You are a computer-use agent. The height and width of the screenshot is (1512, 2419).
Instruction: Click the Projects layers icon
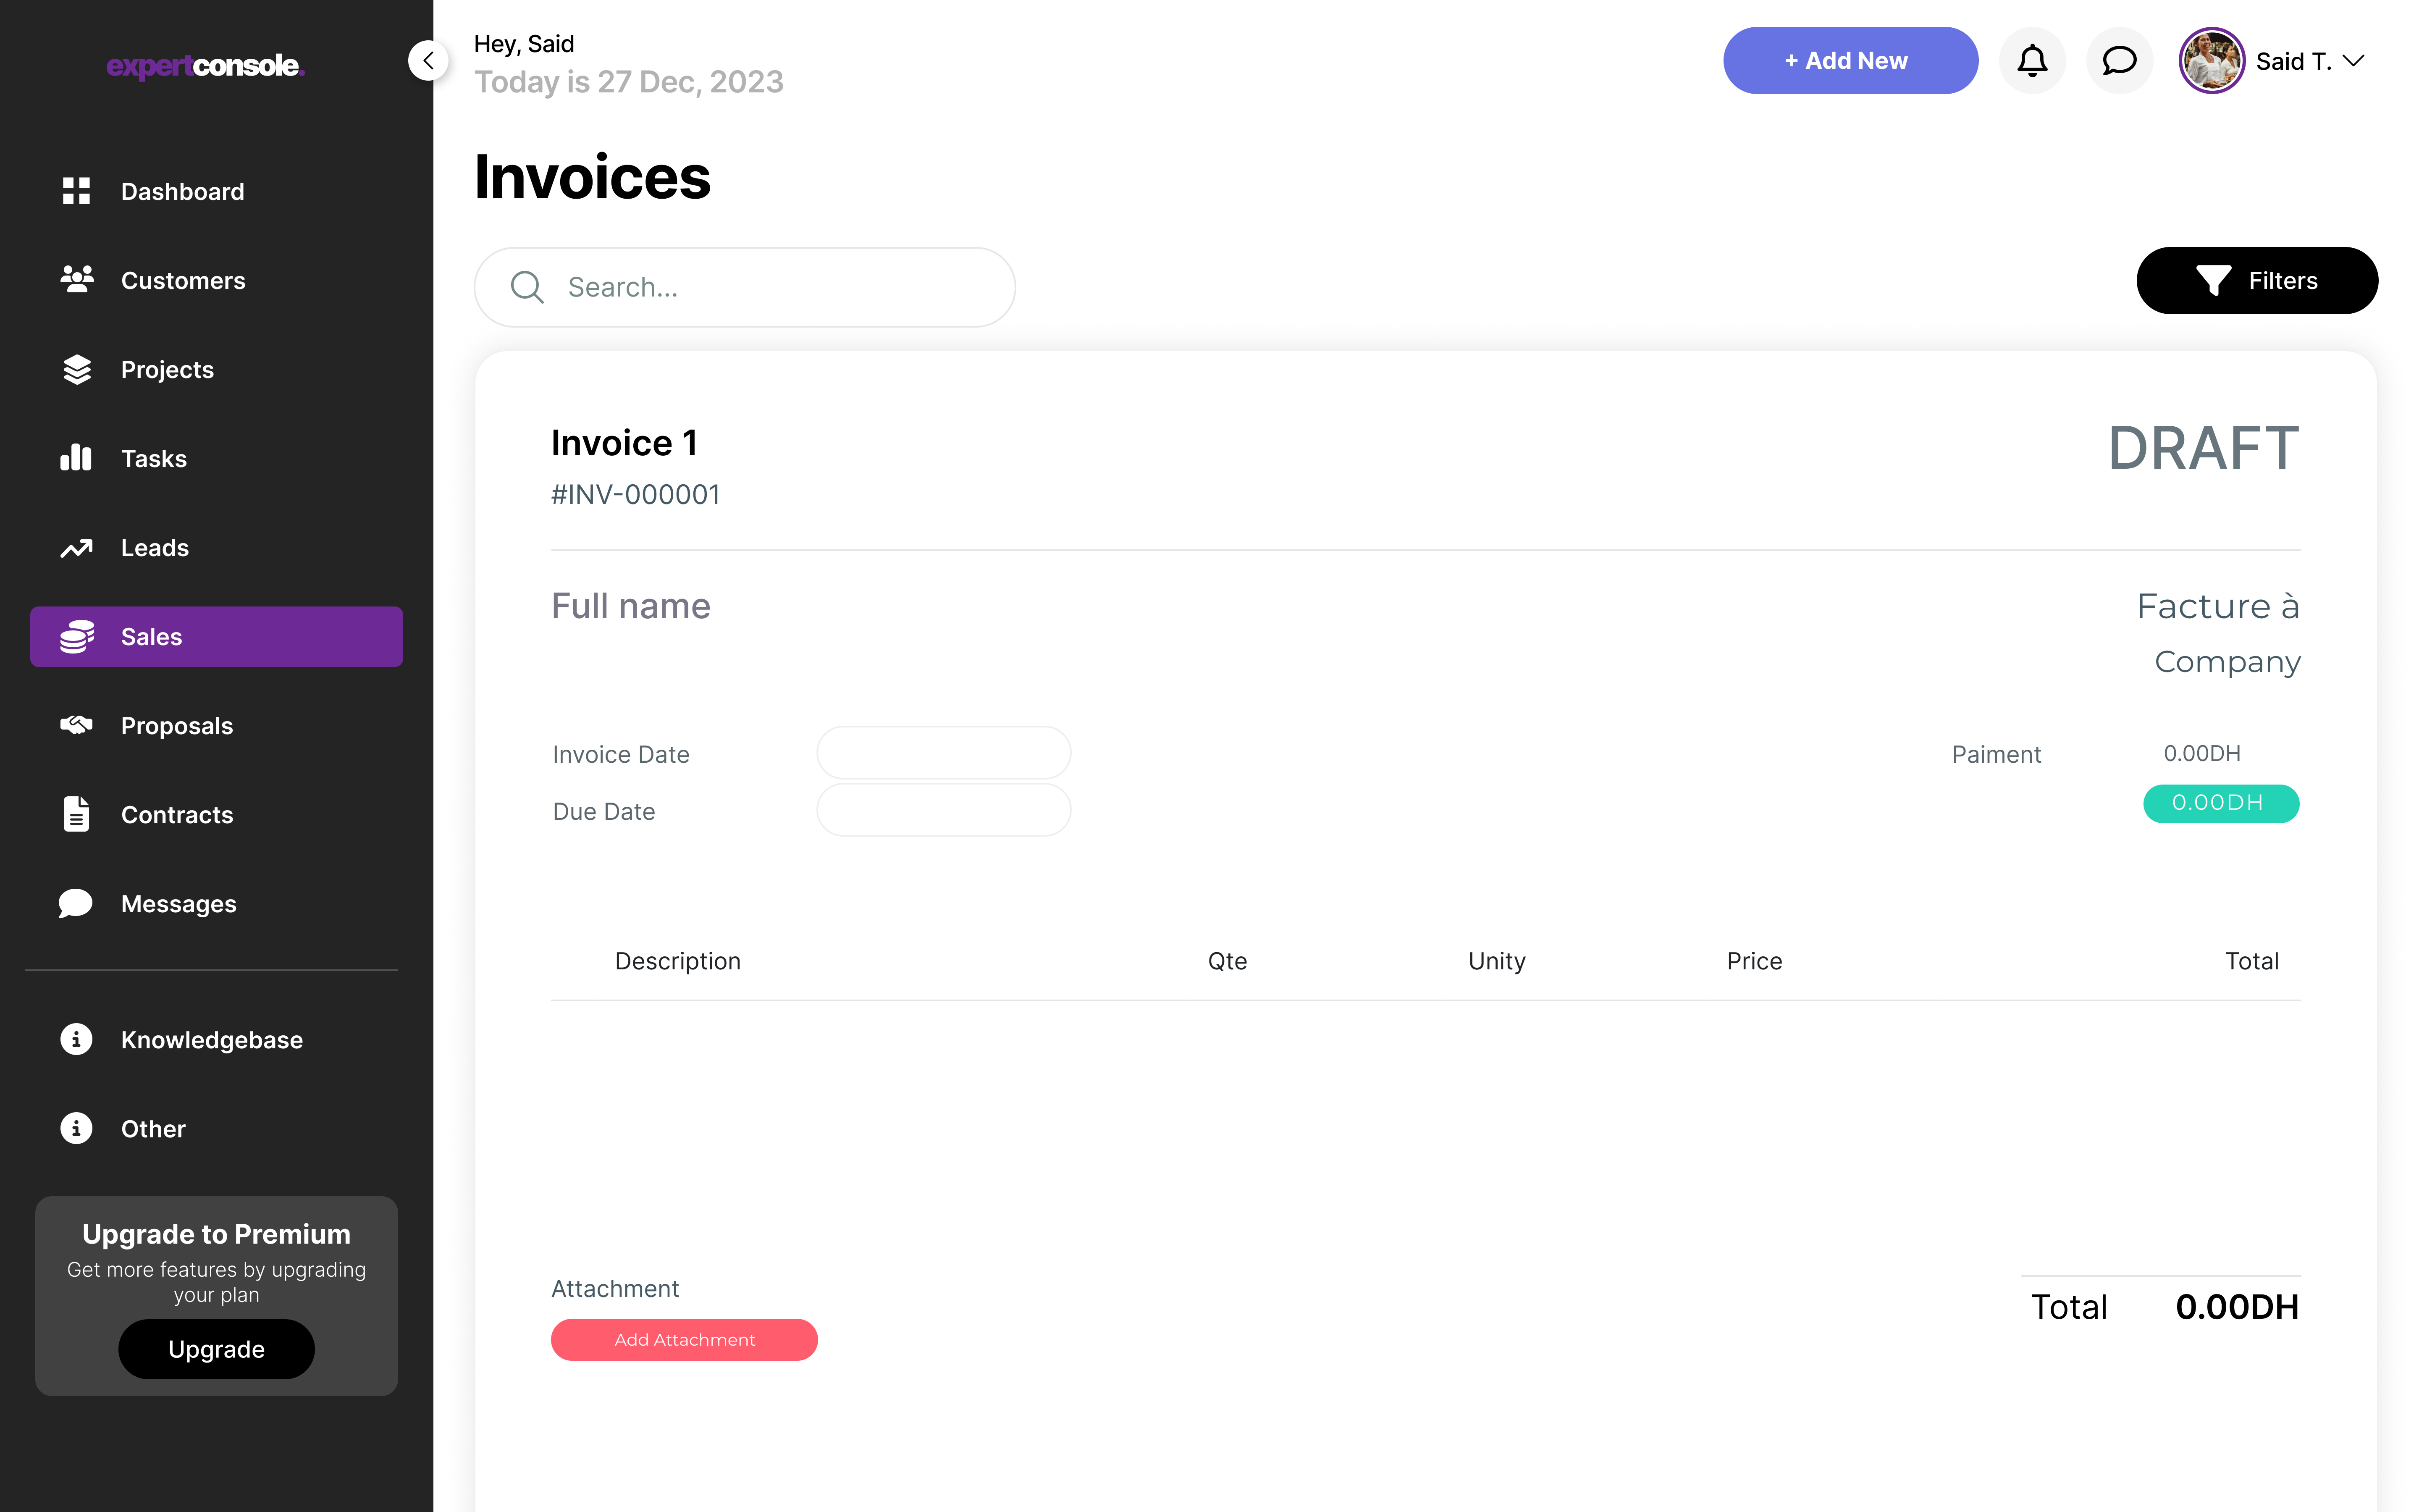(x=76, y=369)
